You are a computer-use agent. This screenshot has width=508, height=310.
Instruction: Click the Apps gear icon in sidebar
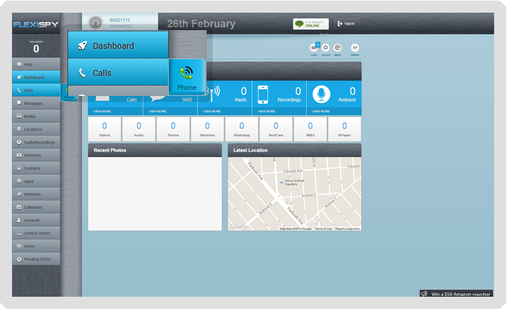coord(19,181)
